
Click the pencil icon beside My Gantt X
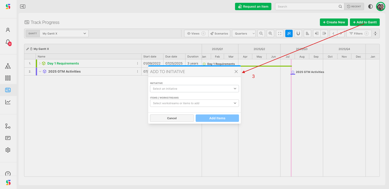point(28,49)
